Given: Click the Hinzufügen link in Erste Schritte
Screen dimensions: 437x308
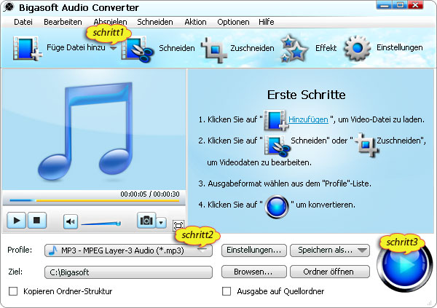Looking at the screenshot, I should [308, 119].
